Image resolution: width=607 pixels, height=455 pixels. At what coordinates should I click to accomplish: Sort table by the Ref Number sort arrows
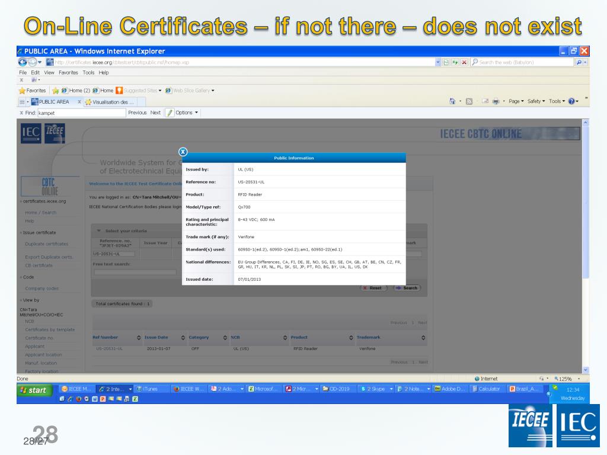139,338
